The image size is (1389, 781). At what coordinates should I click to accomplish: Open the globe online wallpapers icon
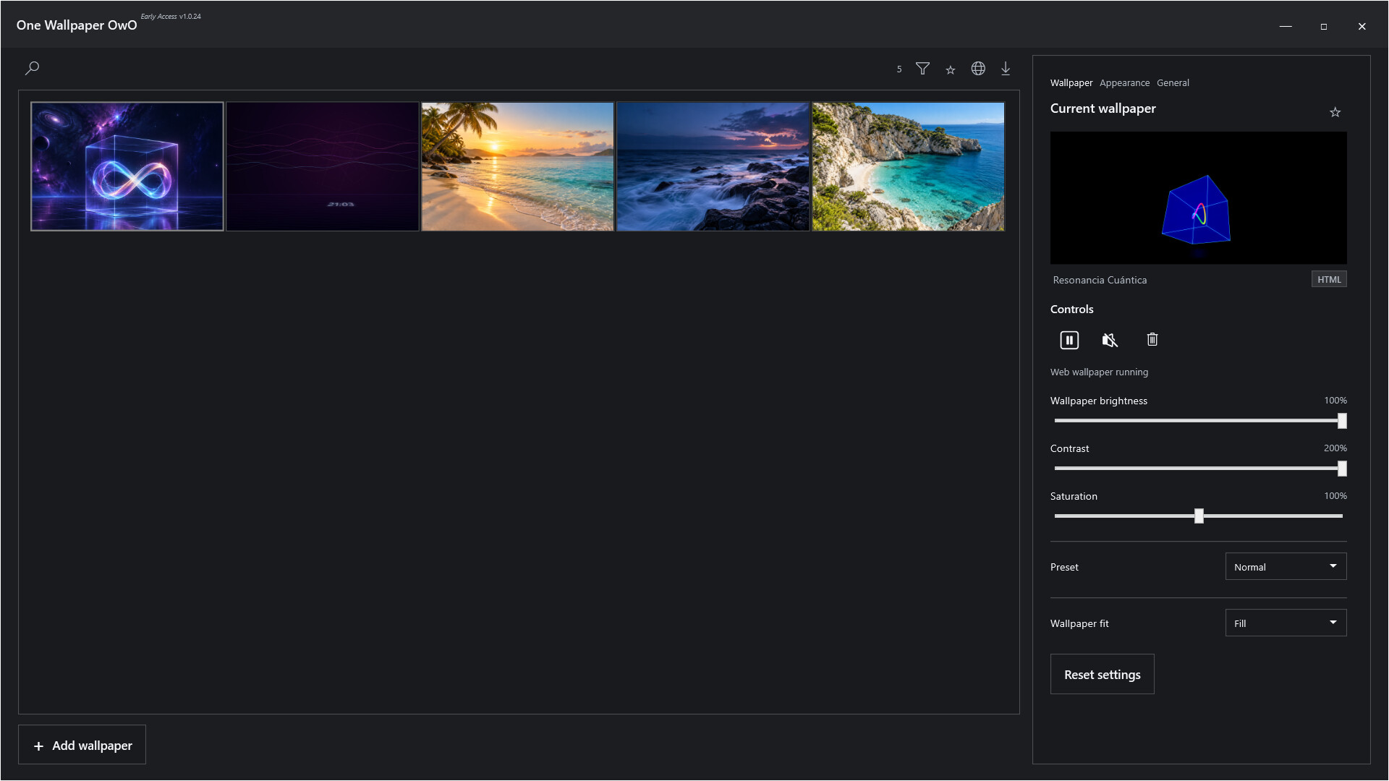click(x=978, y=68)
